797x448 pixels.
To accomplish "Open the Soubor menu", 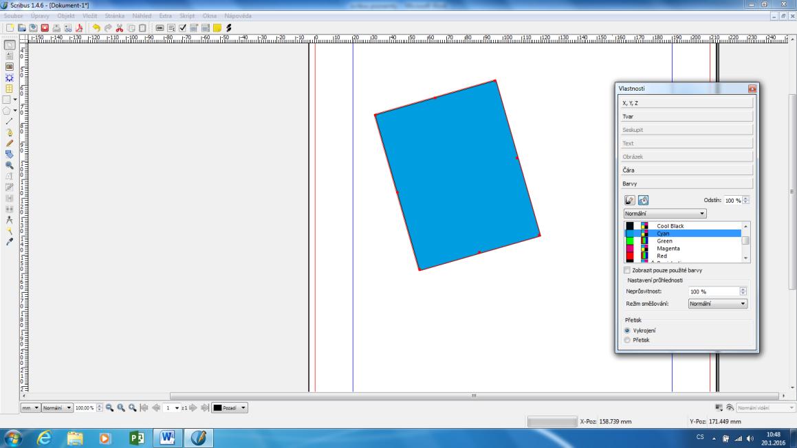I will click(x=14, y=16).
